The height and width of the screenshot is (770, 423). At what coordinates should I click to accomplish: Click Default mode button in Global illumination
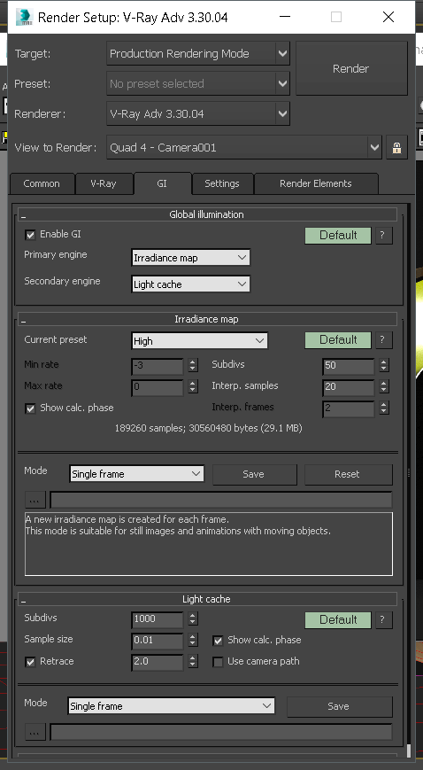(x=338, y=235)
